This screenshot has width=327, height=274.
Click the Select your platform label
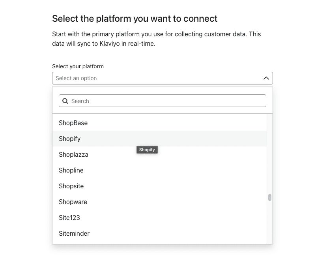point(78,66)
